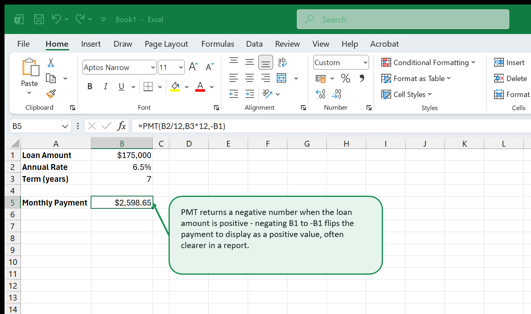Open the Page Layout tab
This screenshot has height=314, width=531.
(x=166, y=44)
